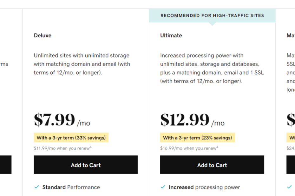Click Add to Cart for the Ultimate plan

(x=212, y=165)
